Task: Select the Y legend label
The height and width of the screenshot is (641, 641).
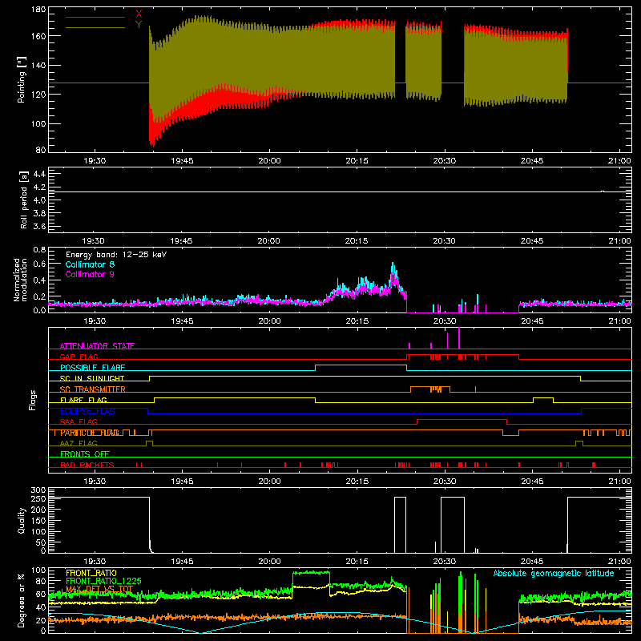Action: pyautogui.click(x=139, y=25)
